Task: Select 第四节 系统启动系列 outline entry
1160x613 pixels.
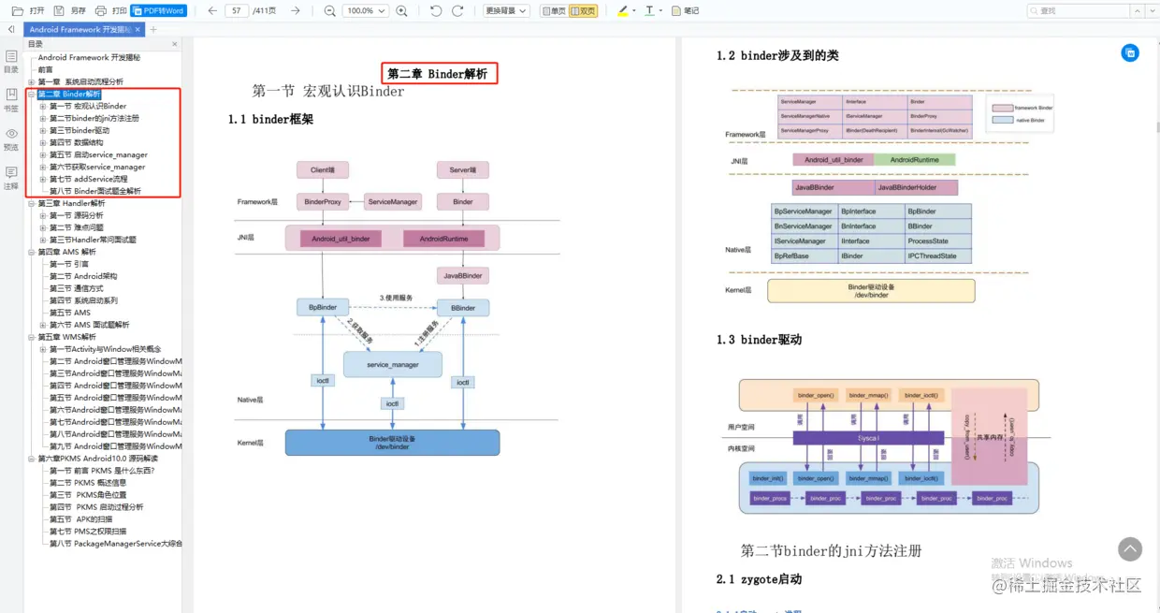Action: click(83, 301)
